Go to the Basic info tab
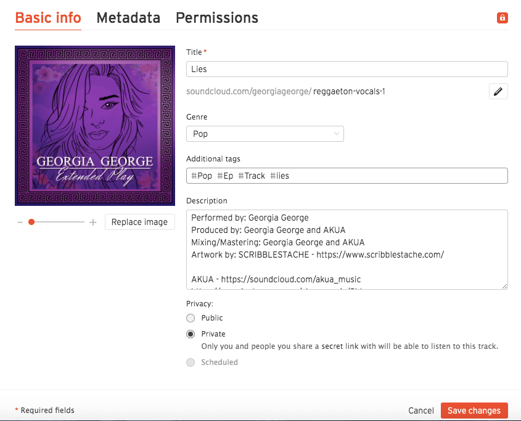The width and height of the screenshot is (521, 421). click(48, 18)
